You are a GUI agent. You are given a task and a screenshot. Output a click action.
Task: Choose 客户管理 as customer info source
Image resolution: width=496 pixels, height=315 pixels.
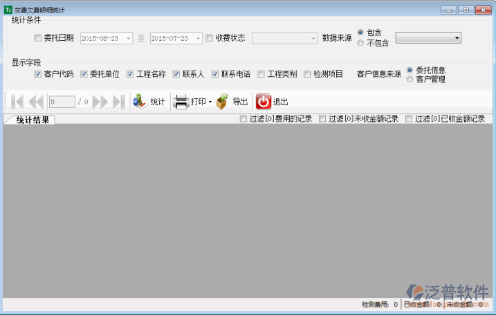click(x=411, y=80)
